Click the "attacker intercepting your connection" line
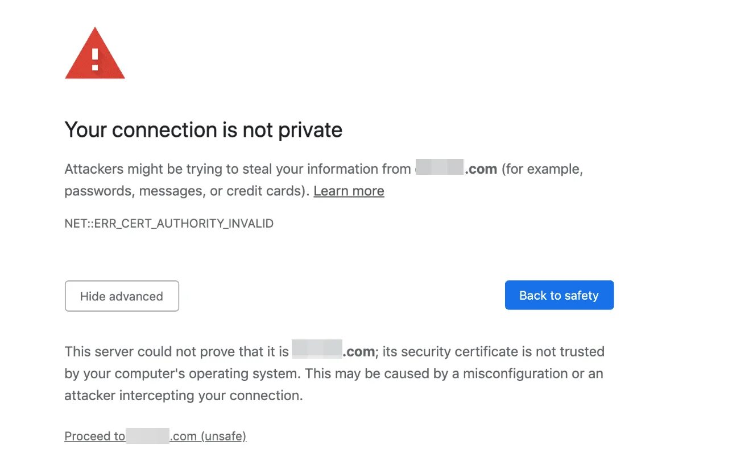The height and width of the screenshot is (466, 749). click(183, 396)
